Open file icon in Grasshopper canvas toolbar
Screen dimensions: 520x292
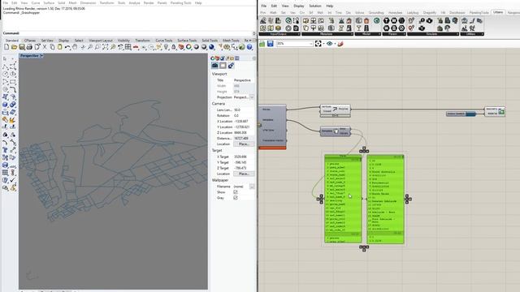click(262, 44)
